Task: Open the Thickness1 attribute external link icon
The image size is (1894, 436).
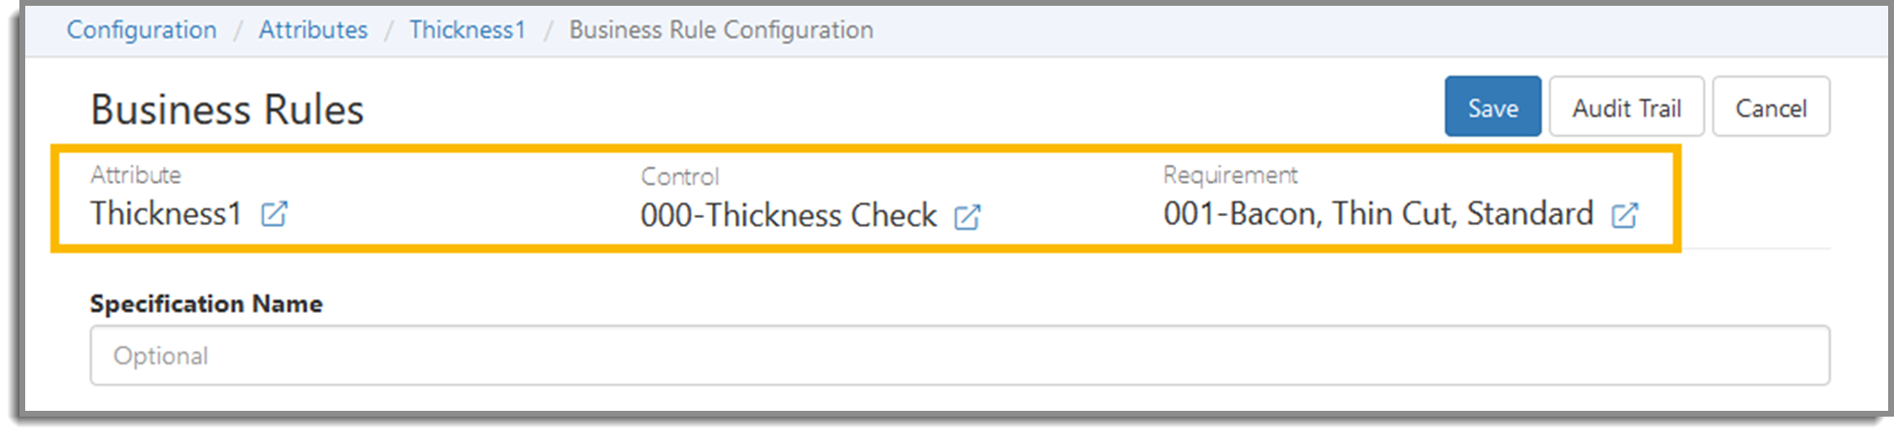Action: [x=275, y=213]
